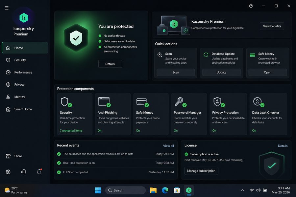Open license Details link
Screen dimensions: 296x197
283,146
